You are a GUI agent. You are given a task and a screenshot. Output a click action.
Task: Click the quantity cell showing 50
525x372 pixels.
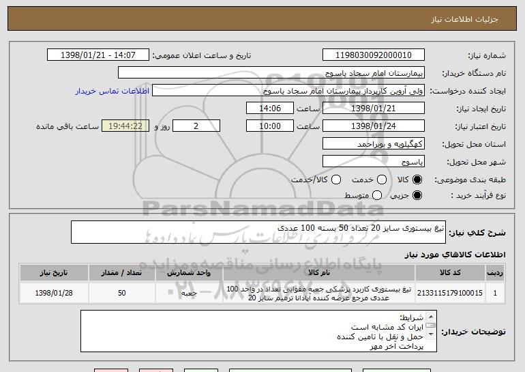122,293
